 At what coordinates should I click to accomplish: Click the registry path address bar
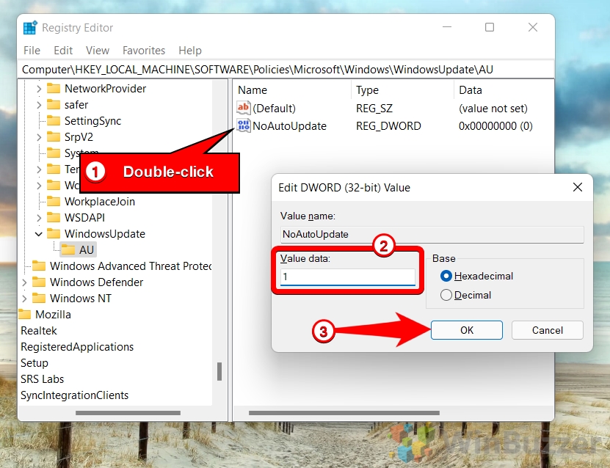coord(286,70)
